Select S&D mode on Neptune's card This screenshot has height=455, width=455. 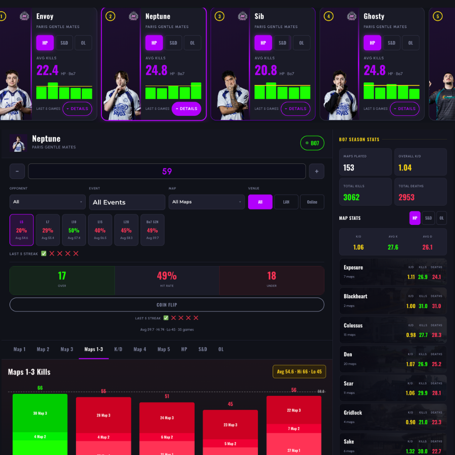pyautogui.click(x=173, y=42)
